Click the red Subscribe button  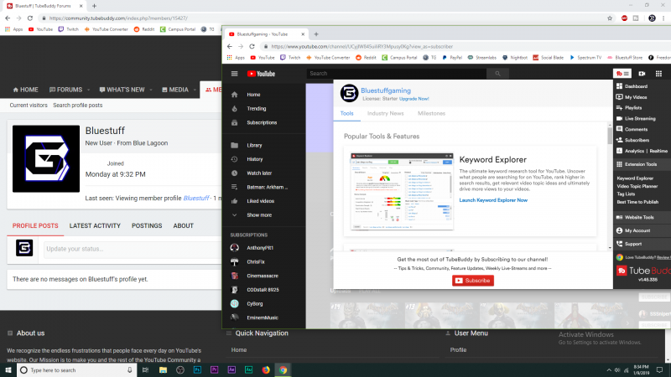pyautogui.click(x=473, y=281)
